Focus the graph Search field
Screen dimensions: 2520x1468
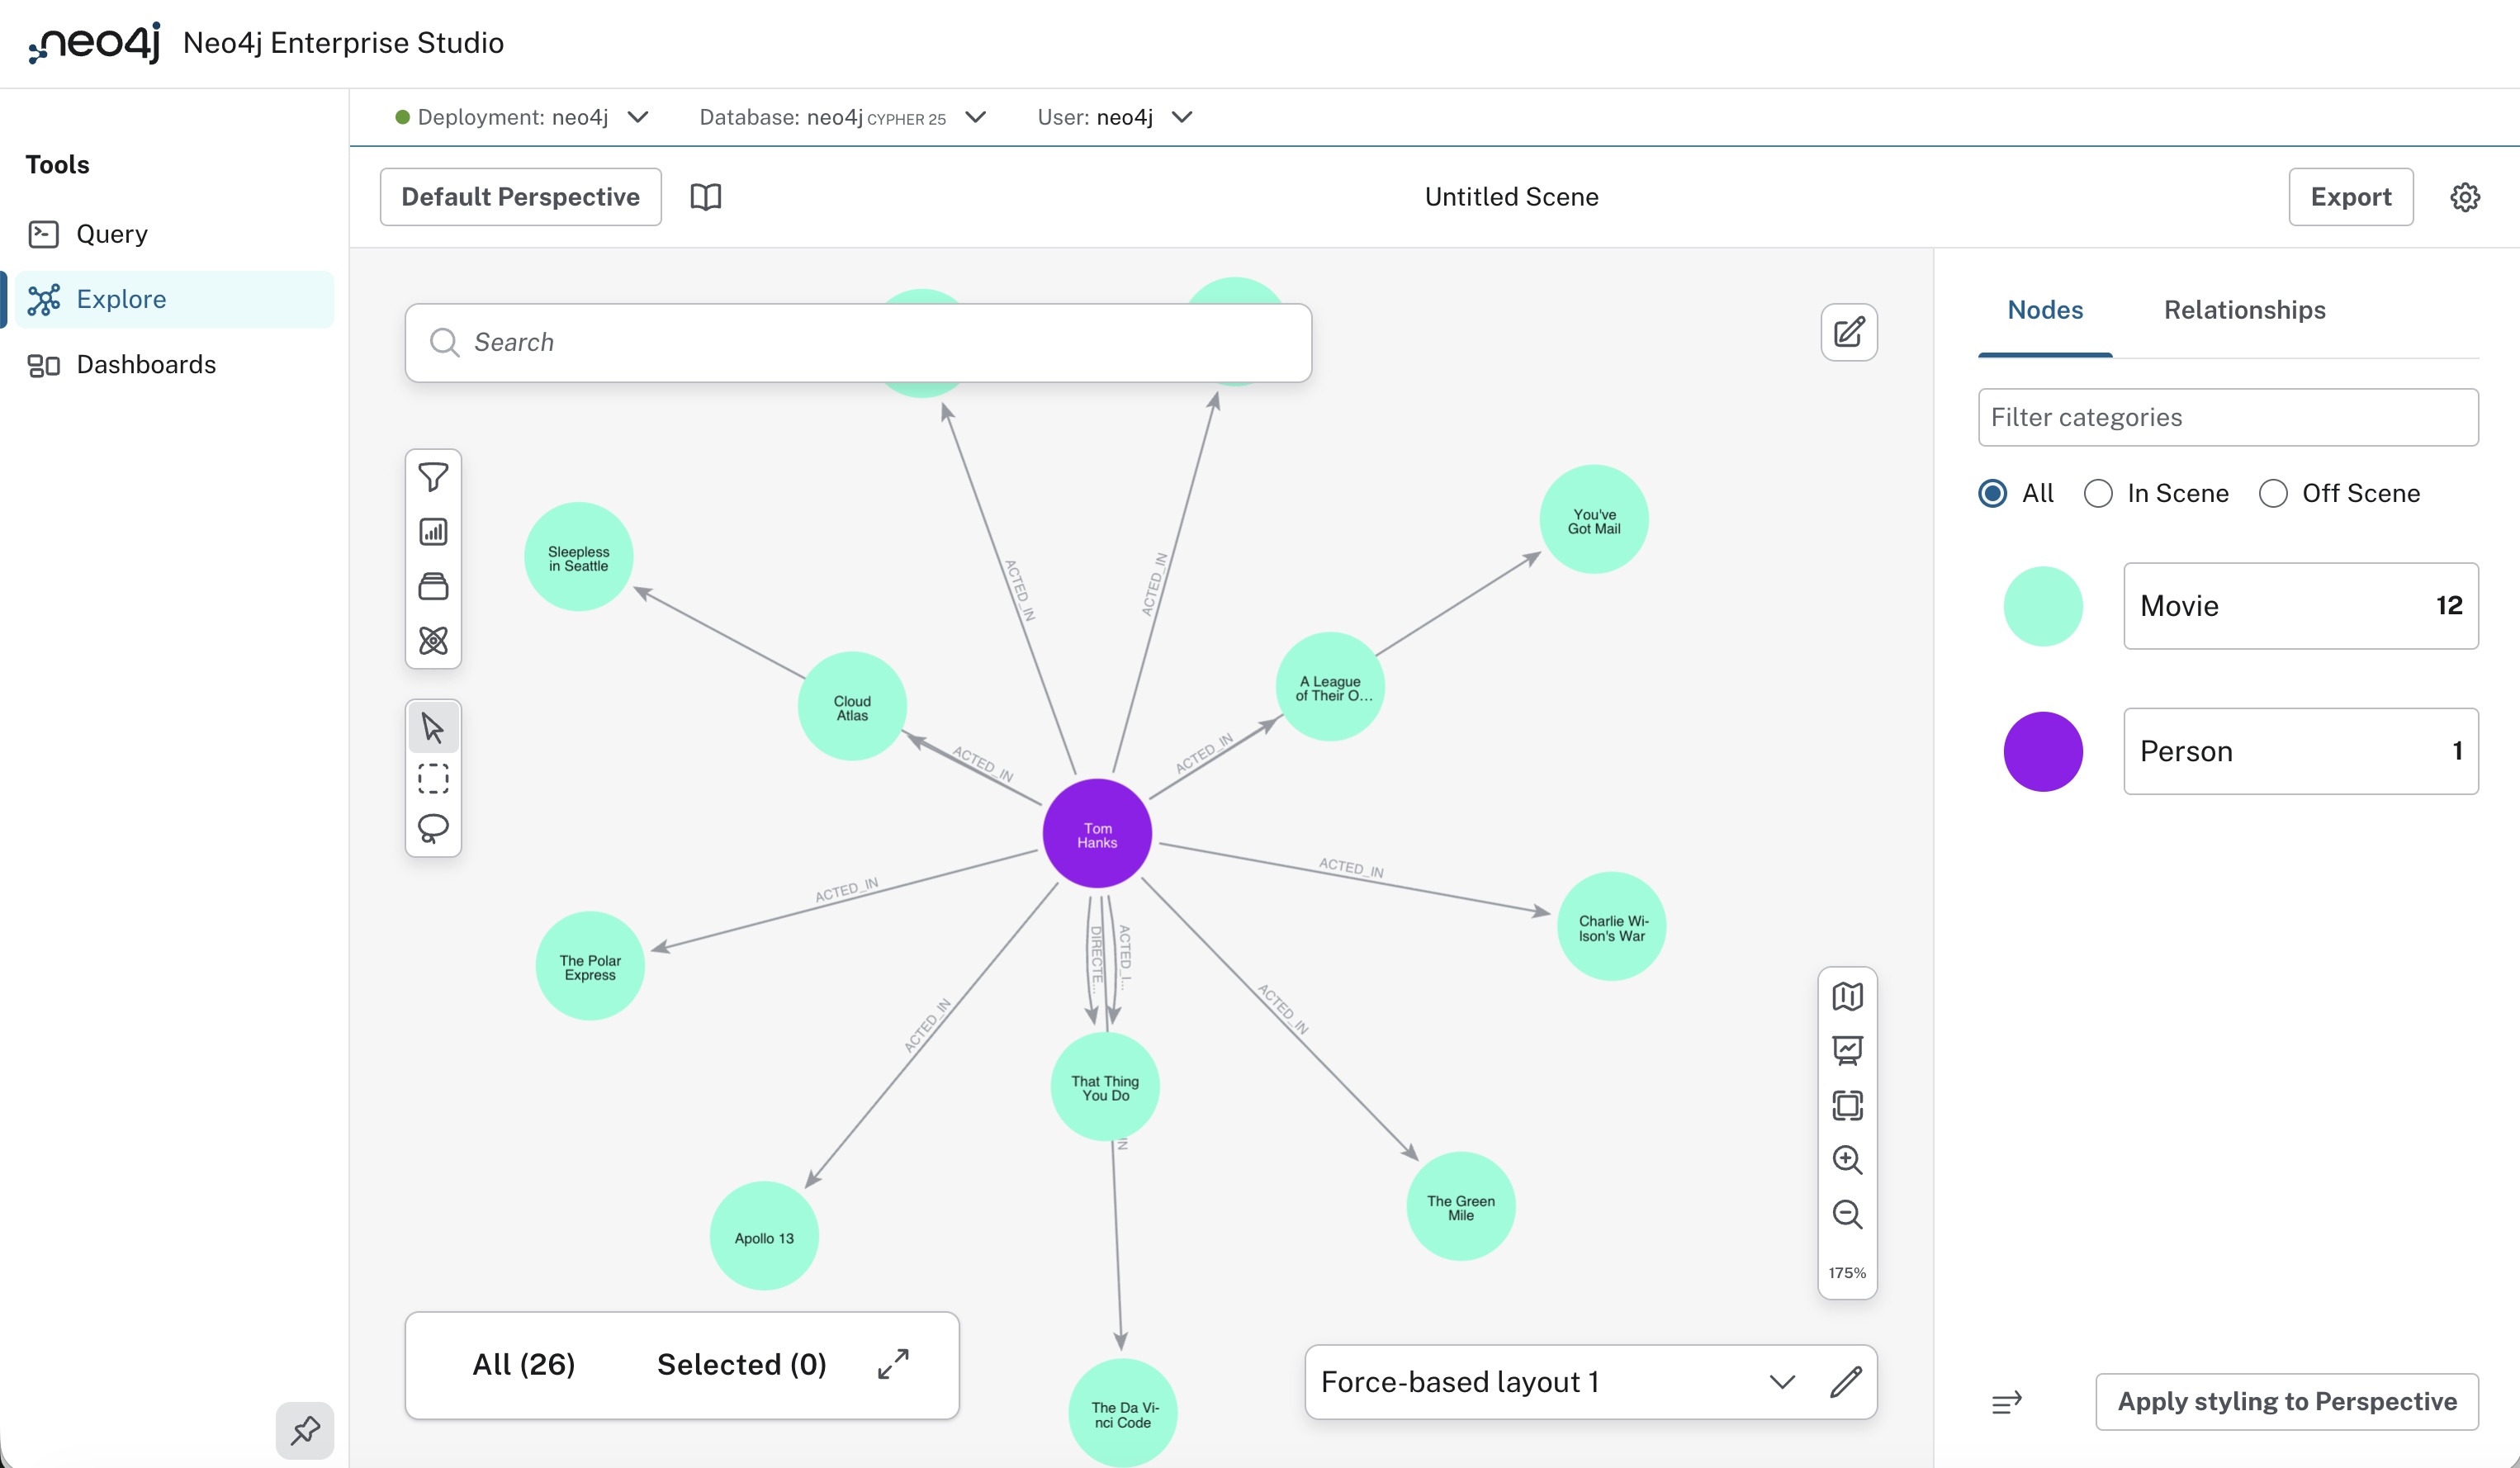(x=858, y=342)
